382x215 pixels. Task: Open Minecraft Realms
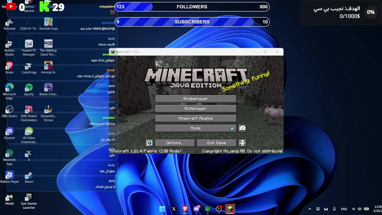pos(196,119)
